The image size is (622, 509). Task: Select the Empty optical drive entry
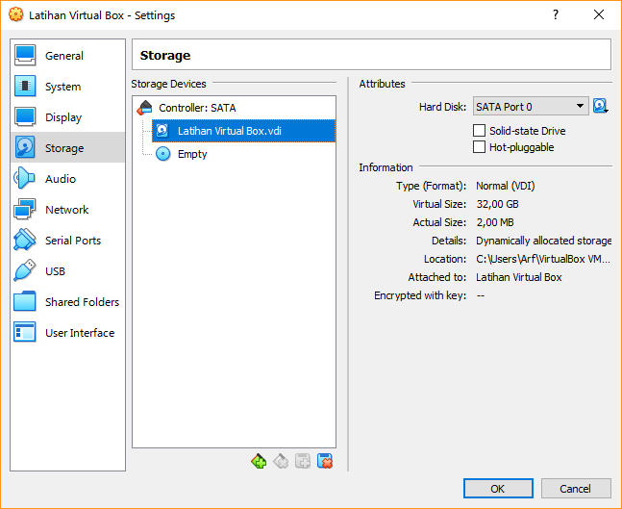tap(191, 154)
